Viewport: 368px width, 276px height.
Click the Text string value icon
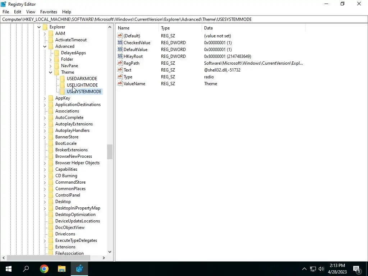120,70
